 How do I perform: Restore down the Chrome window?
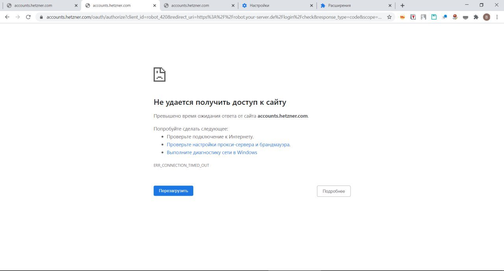481,5
